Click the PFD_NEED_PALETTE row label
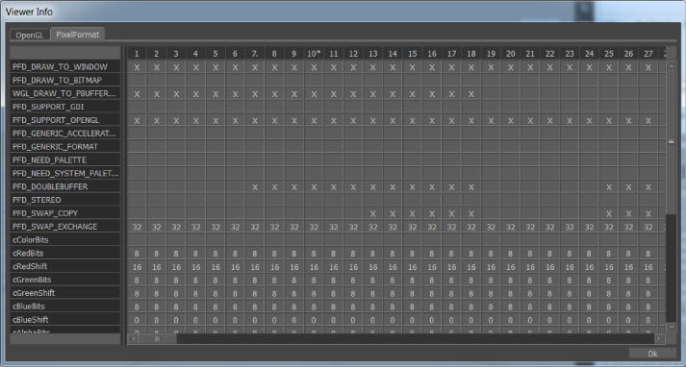Viewport: 686px width, 367px height. (x=65, y=159)
